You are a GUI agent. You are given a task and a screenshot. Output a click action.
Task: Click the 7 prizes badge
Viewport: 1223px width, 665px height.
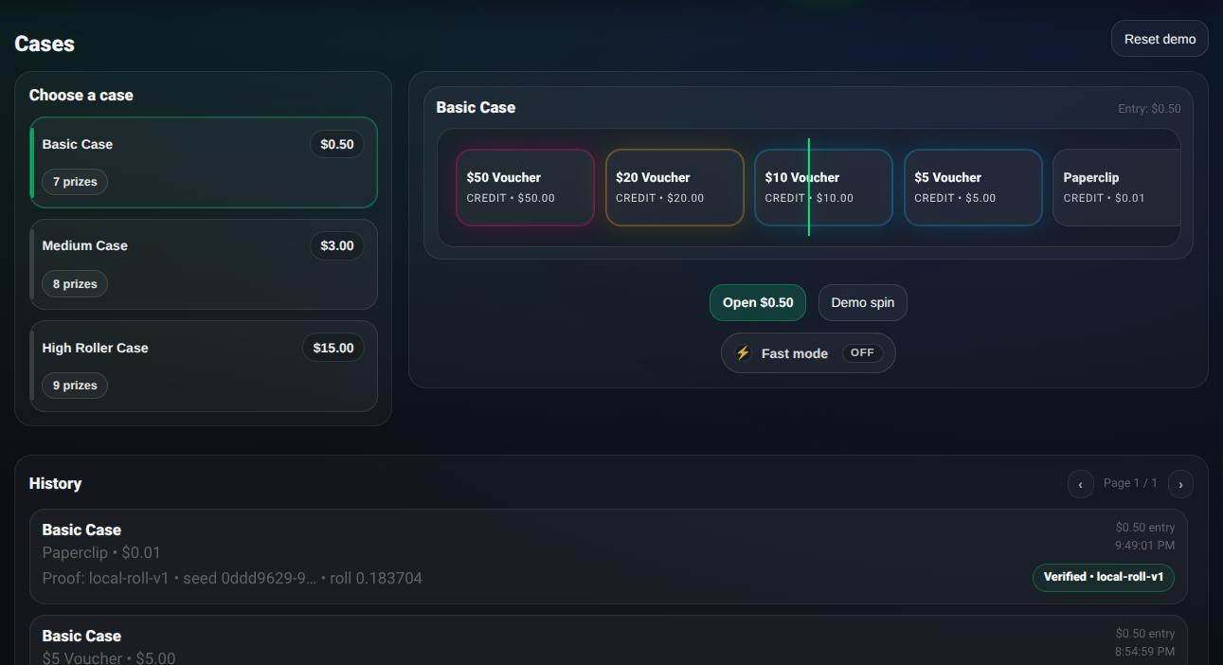click(x=75, y=182)
